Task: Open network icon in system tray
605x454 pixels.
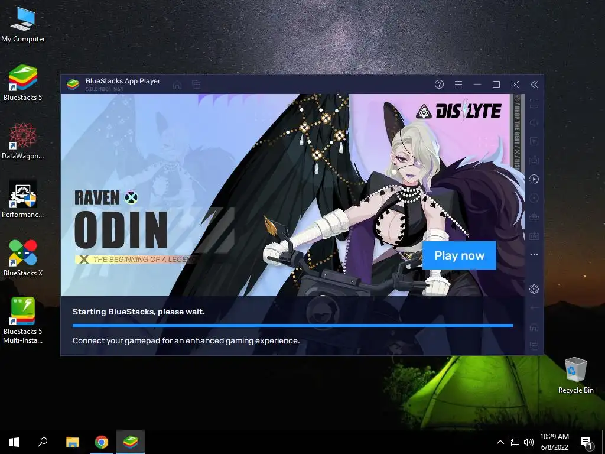Action: pos(515,442)
